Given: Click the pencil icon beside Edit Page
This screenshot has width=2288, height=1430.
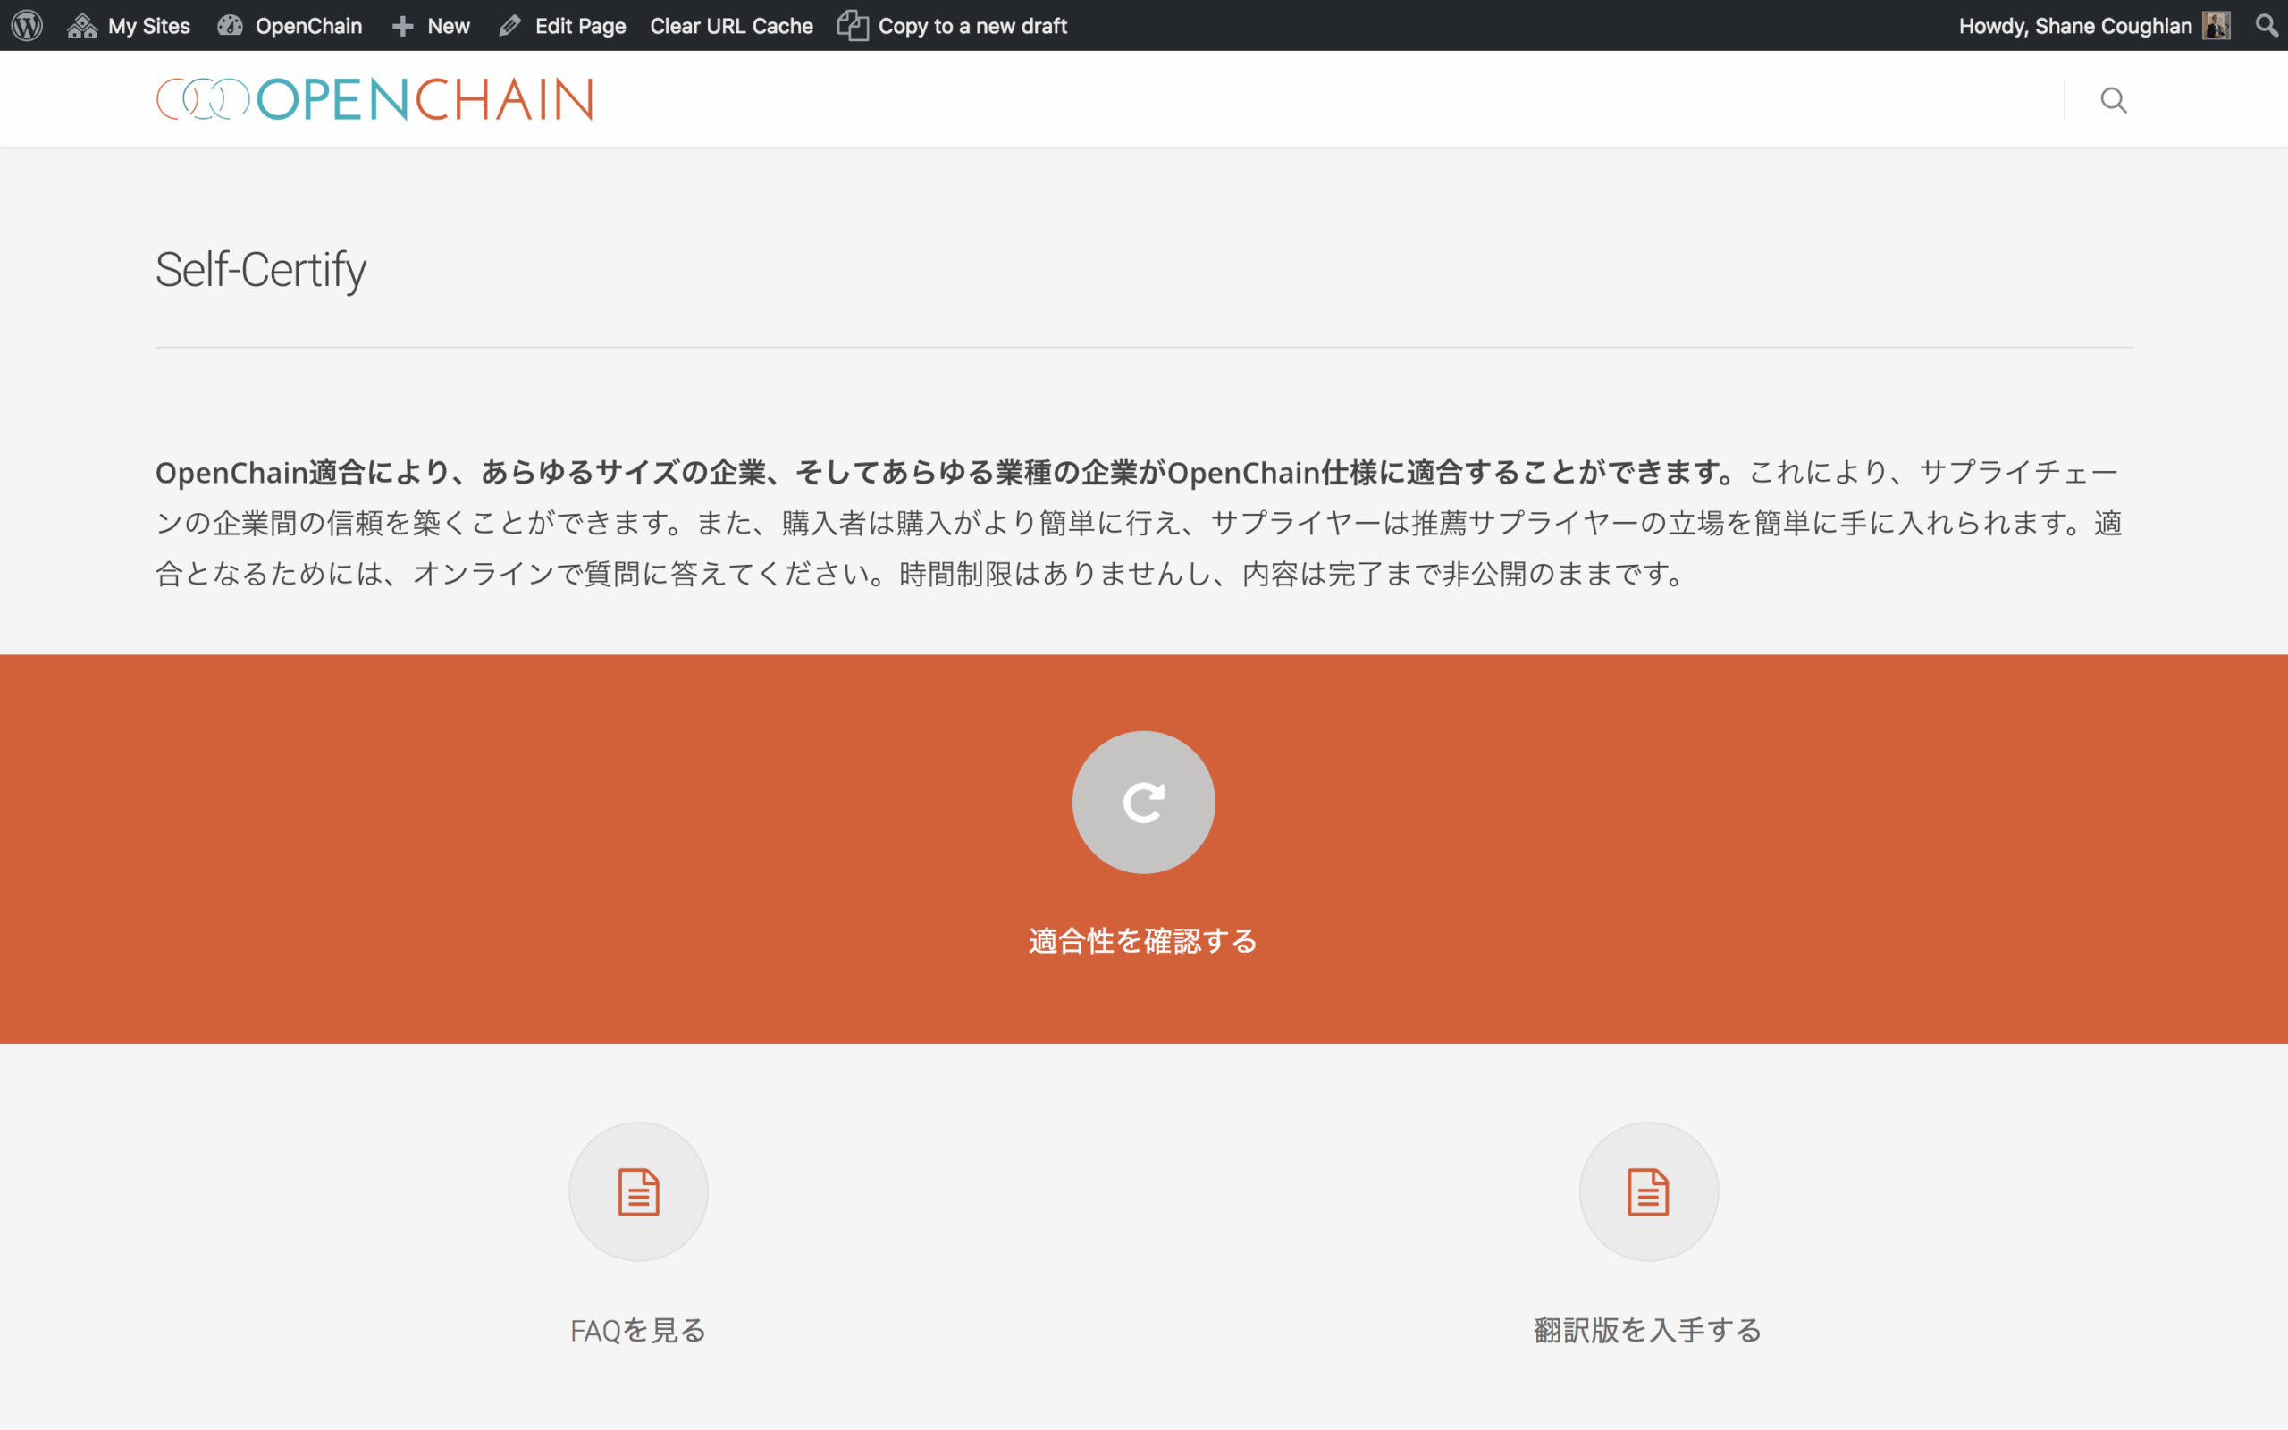Looking at the screenshot, I should (509, 26).
